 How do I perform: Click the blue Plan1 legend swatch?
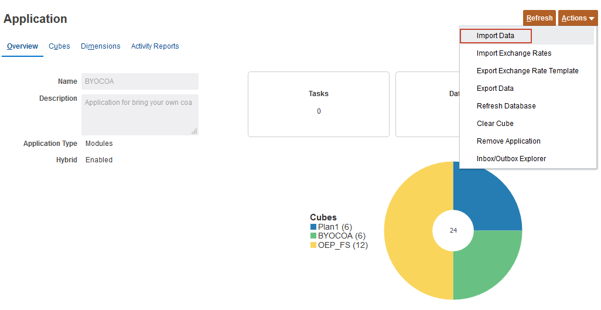coord(313,227)
